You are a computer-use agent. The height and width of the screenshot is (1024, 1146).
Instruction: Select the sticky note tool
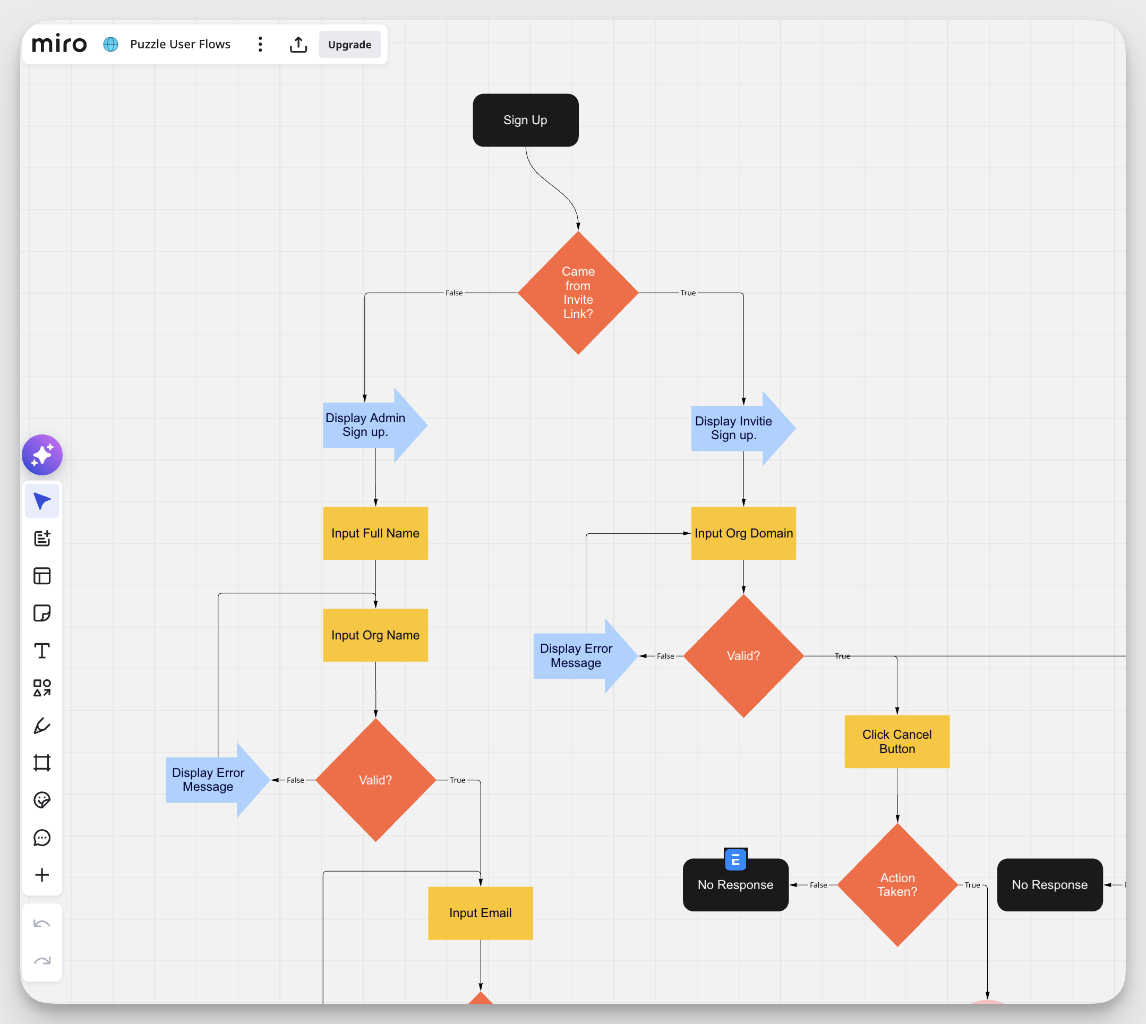tap(42, 613)
